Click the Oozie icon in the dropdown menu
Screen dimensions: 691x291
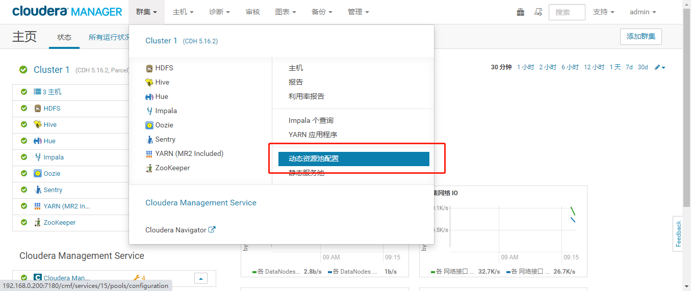[x=149, y=125]
